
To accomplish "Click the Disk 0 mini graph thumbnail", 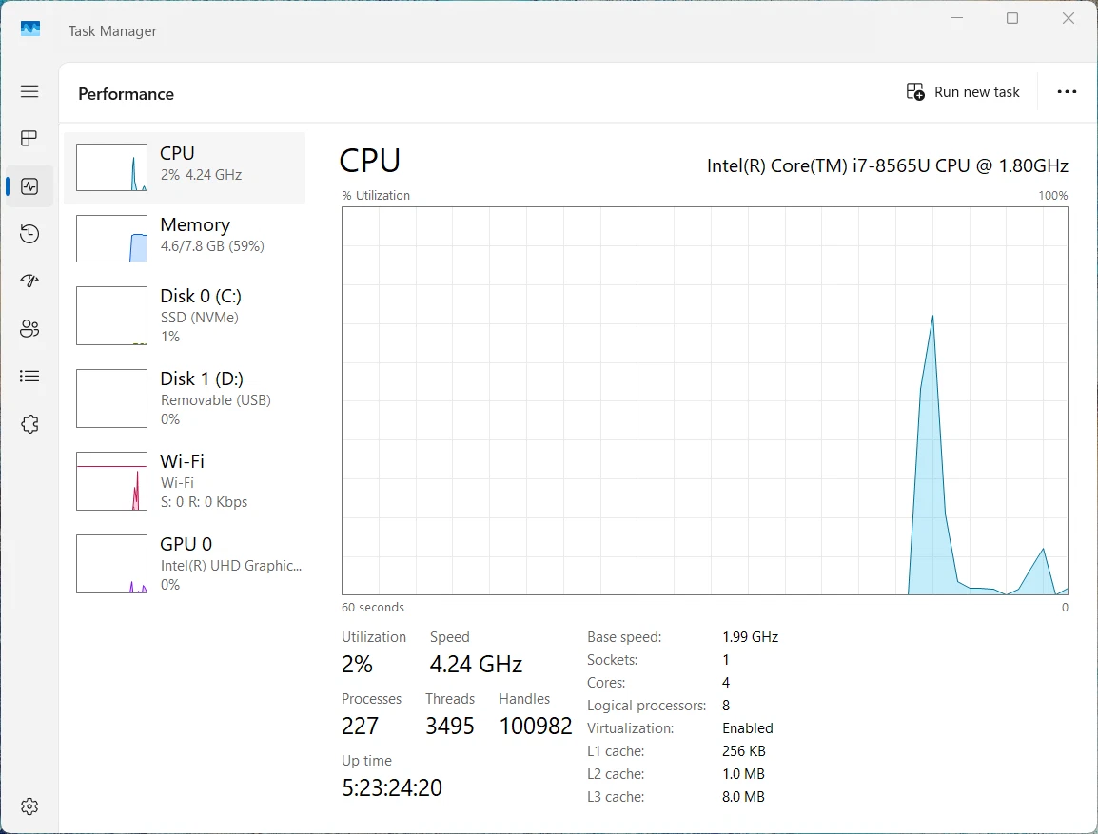I will point(112,316).
